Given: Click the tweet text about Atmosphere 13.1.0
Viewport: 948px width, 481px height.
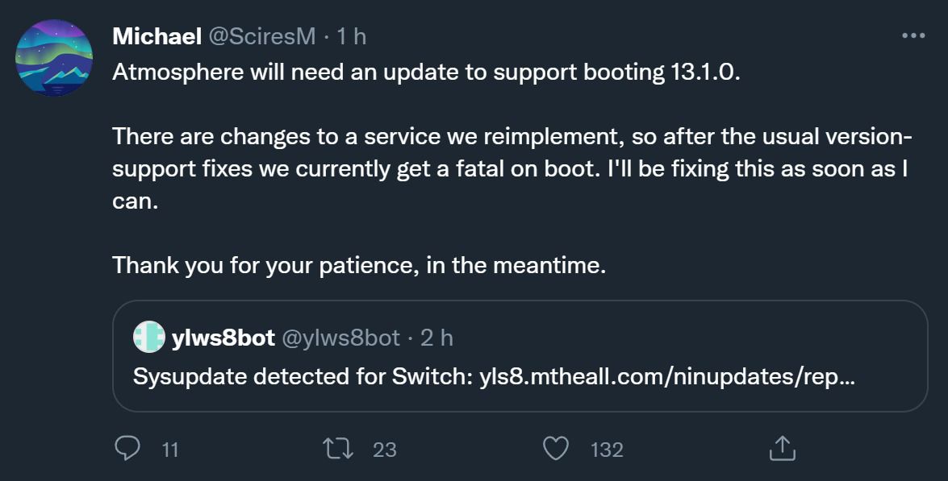Looking at the screenshot, I should point(425,72).
